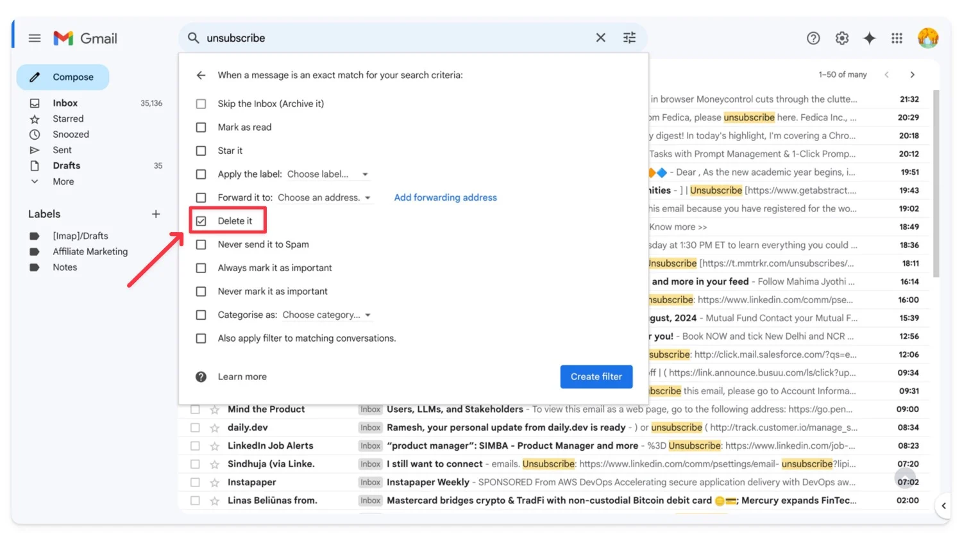Click the unsubscribe search input field
The image size is (962, 541).
385,38
